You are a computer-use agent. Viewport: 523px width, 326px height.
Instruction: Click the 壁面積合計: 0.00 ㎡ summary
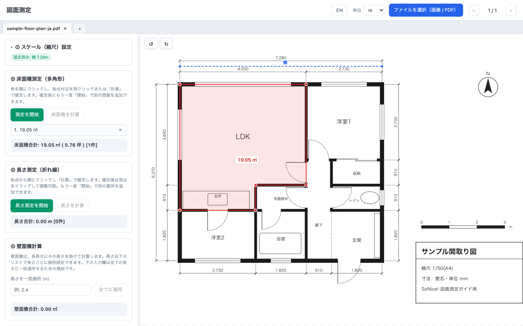pos(69,309)
